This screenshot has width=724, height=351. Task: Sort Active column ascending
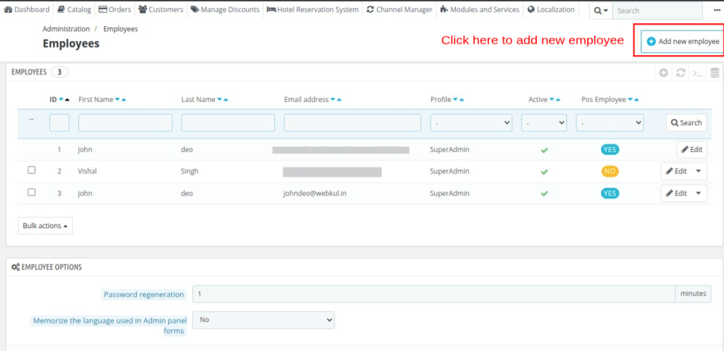pos(559,100)
